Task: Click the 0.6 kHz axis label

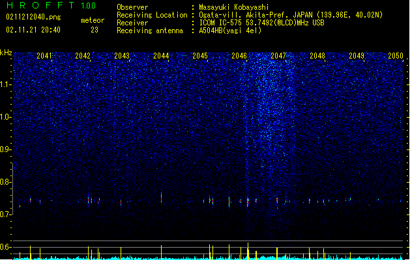Action: (6, 247)
